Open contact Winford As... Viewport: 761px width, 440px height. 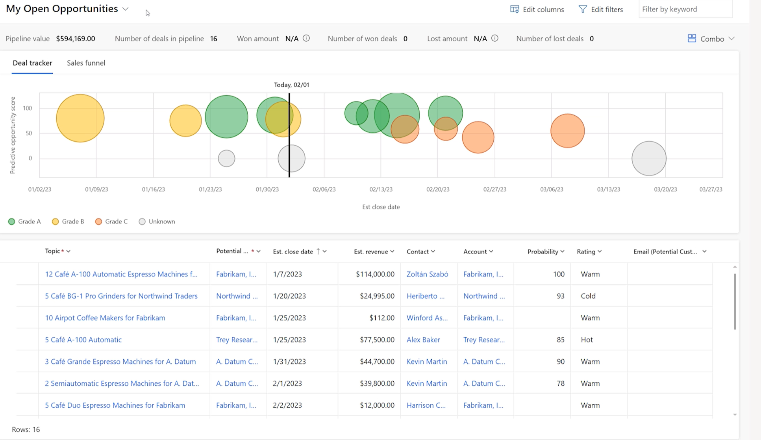(427, 318)
